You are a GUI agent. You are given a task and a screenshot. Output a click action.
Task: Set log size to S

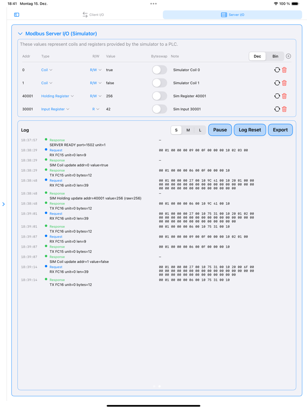176,130
